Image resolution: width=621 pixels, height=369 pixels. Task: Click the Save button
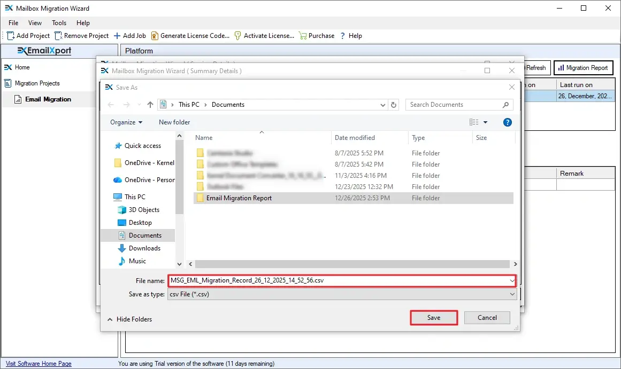pos(434,318)
